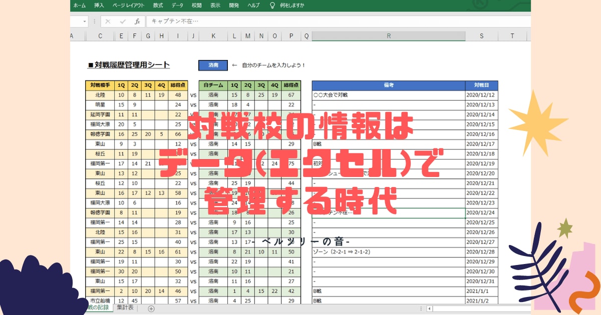This screenshot has height=315, width=601.
Task: Open the データ ribbon tab
Action: (x=177, y=5)
